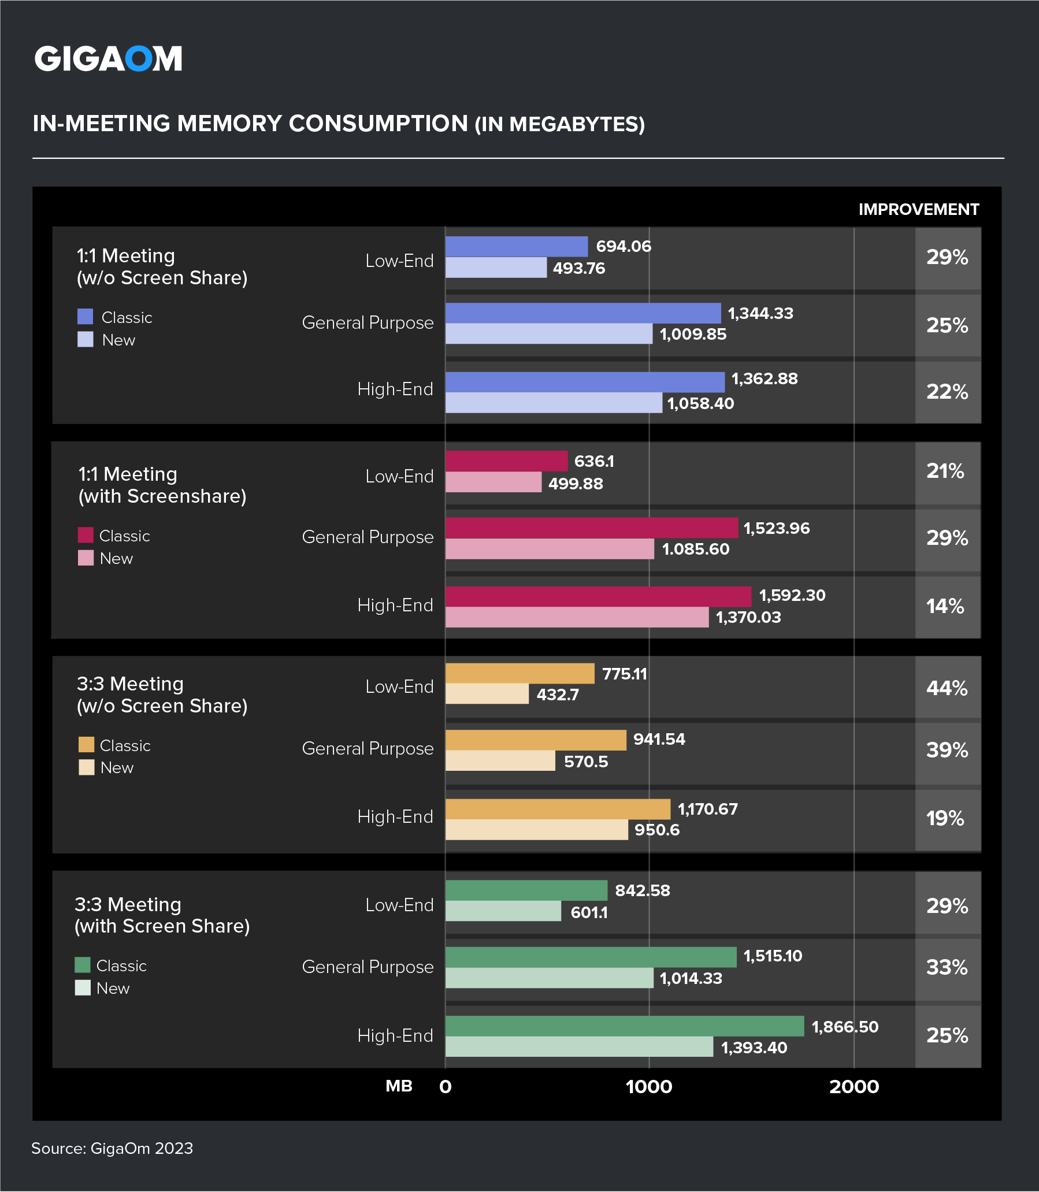Click the 694.06 value label

click(624, 246)
